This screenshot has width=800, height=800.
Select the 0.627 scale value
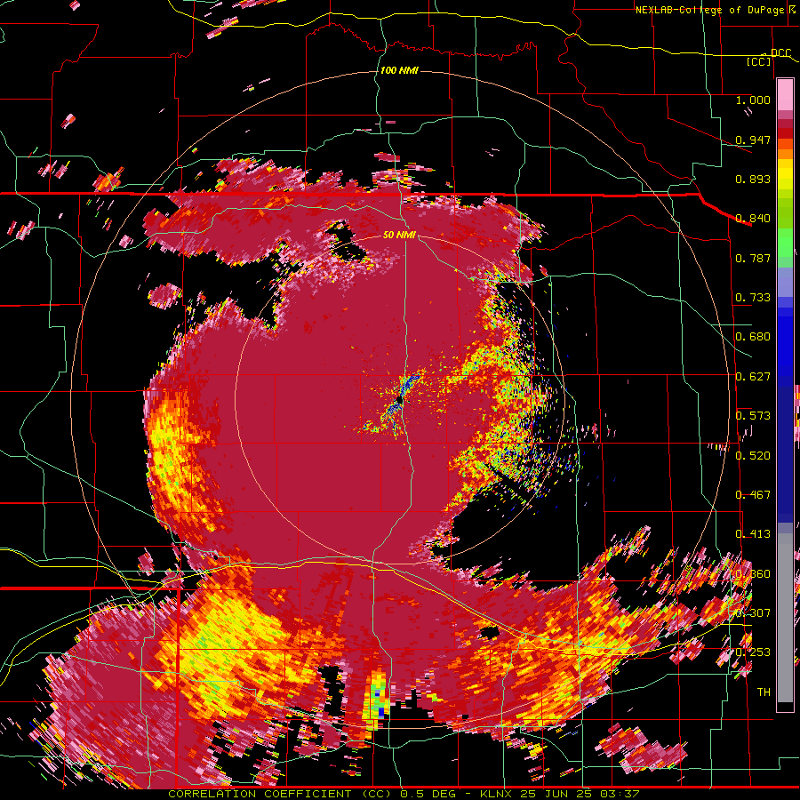[x=753, y=377]
